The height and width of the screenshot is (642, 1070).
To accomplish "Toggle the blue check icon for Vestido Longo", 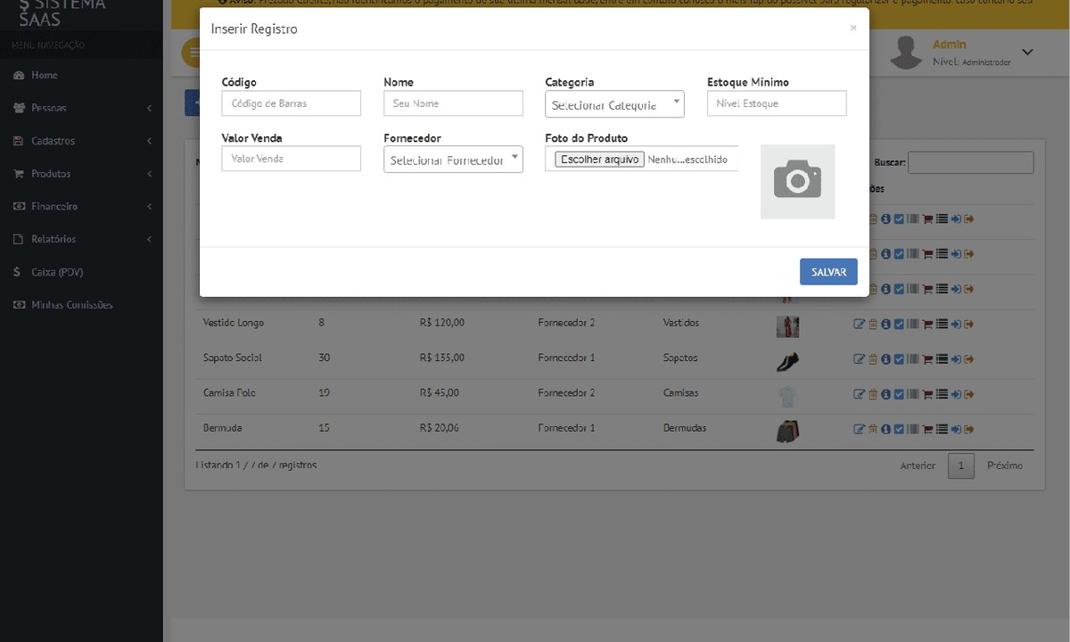I will tap(899, 324).
